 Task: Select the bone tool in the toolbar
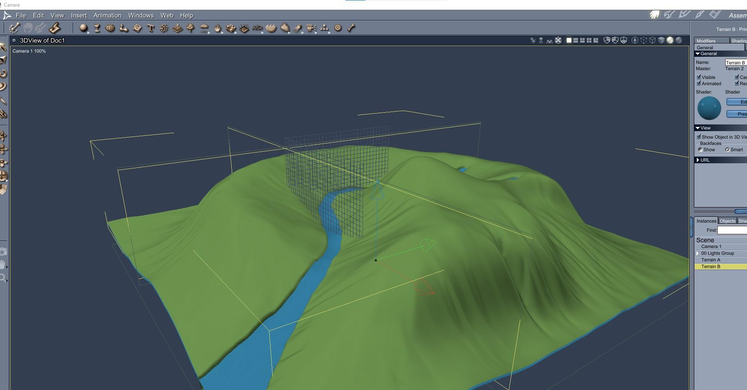(351, 28)
